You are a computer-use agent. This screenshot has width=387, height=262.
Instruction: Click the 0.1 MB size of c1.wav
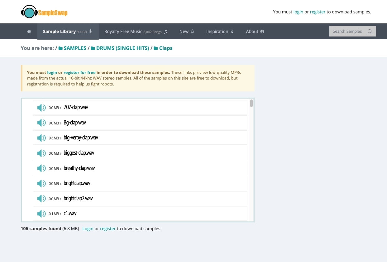point(54,214)
